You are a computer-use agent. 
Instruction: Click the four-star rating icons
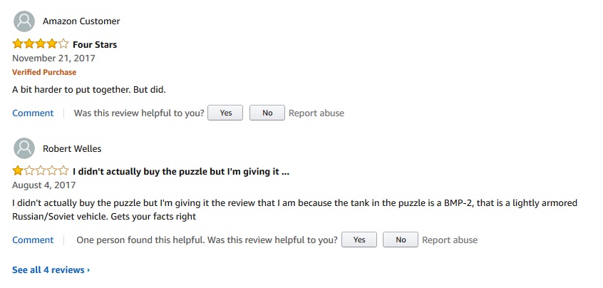click(41, 43)
